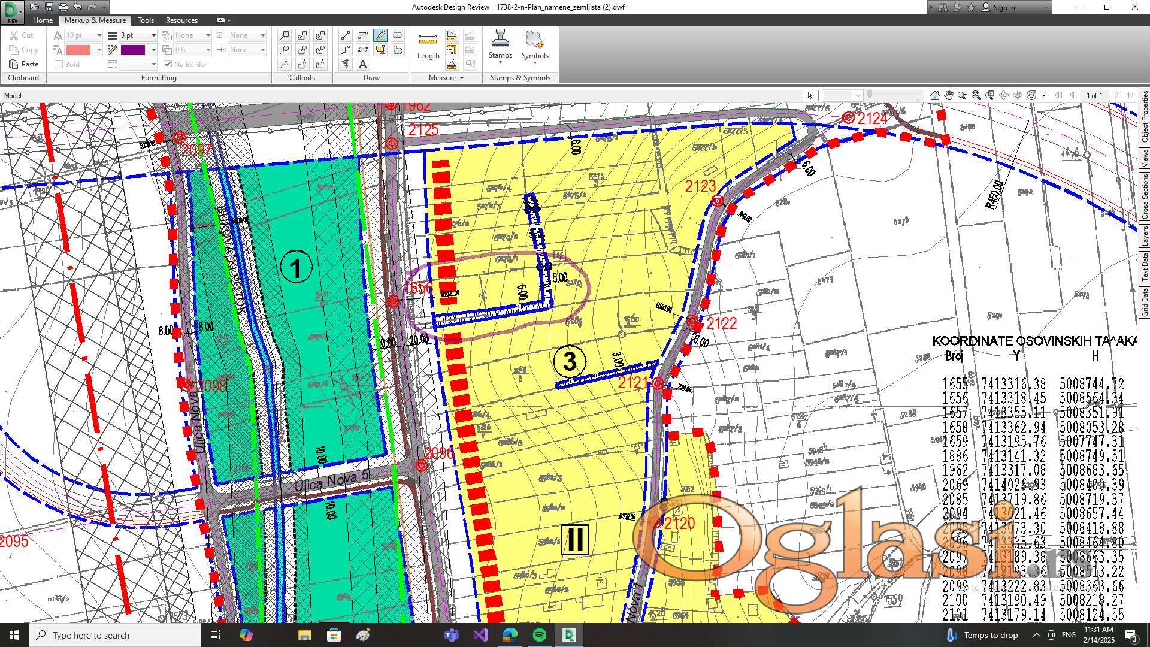Viewport: 1150px width, 647px height.
Task: Open the Symbols dropdown
Action: 534,62
